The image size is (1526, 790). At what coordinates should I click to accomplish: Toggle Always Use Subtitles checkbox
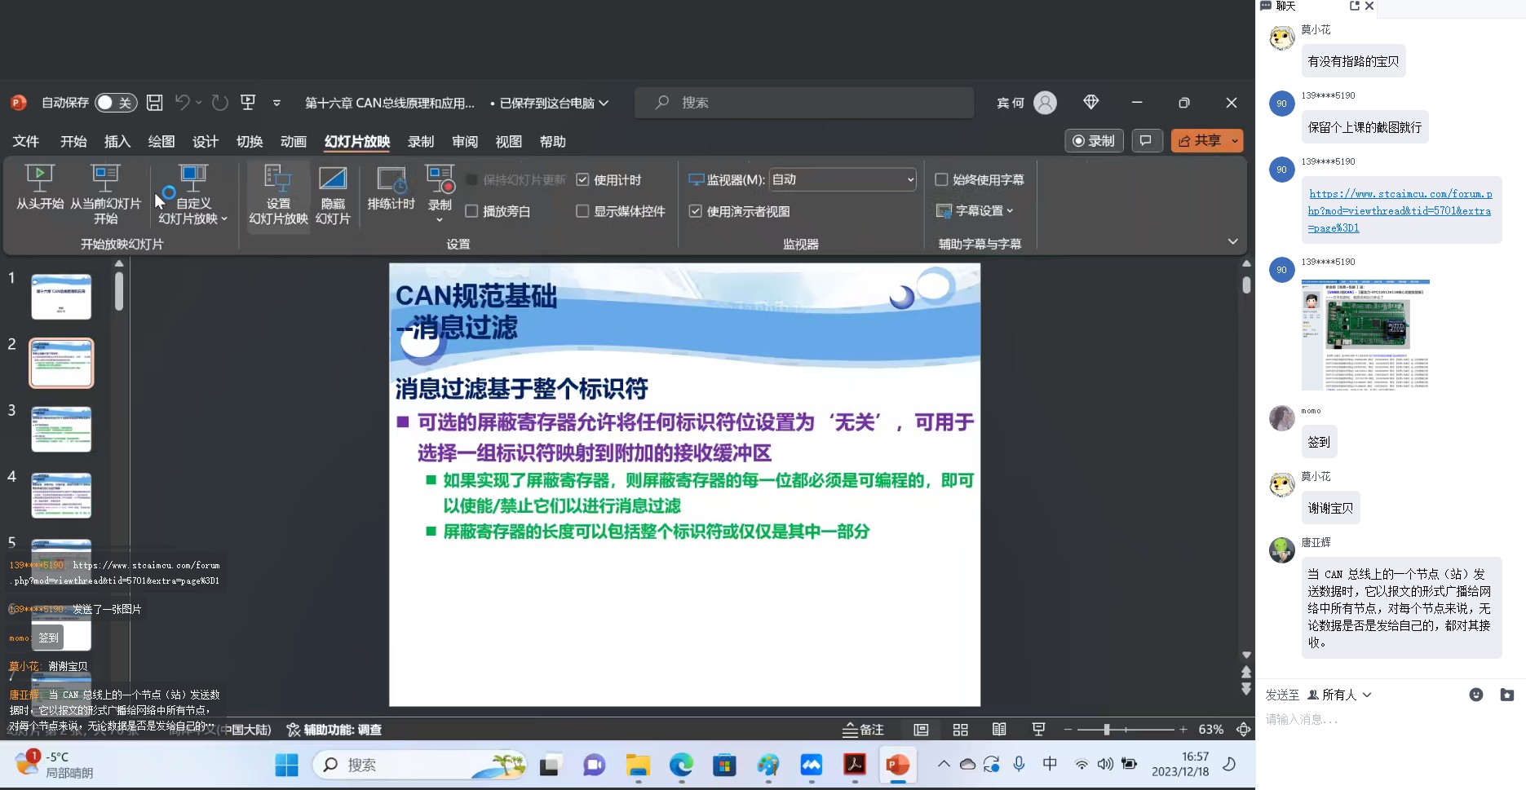[x=941, y=179]
